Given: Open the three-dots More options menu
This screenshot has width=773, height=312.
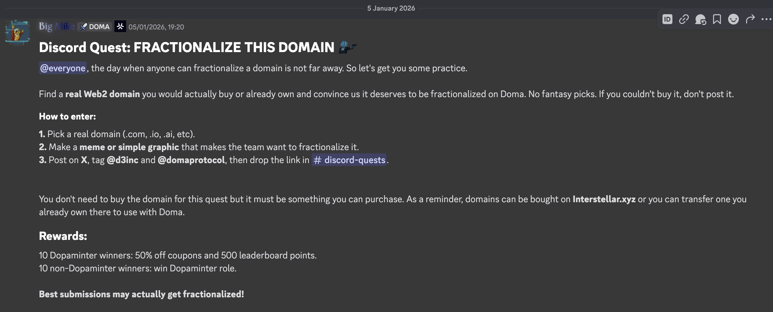Looking at the screenshot, I should (766, 19).
